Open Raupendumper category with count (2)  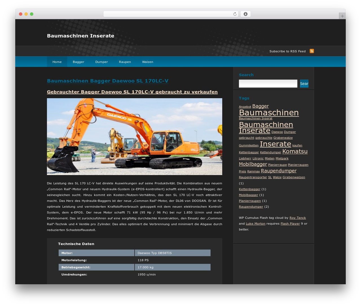coord(251,207)
